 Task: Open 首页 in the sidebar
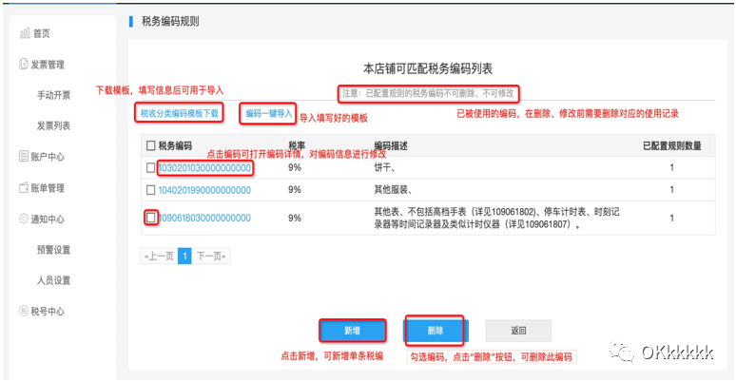click(x=41, y=33)
